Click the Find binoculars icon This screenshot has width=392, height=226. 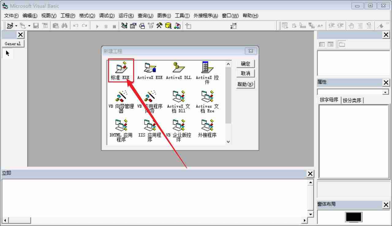64,26
